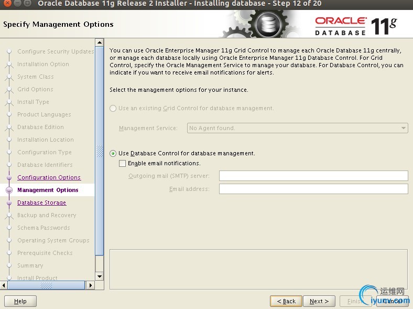The width and height of the screenshot is (413, 309).
Task: Click the Management Service label
Action: [148, 128]
